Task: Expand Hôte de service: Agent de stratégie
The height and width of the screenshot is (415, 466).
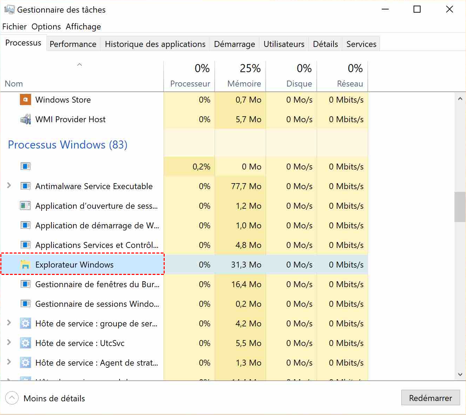Action: pyautogui.click(x=9, y=362)
